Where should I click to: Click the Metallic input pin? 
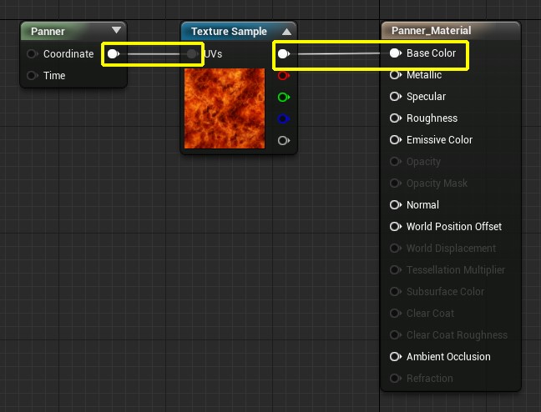(x=396, y=75)
